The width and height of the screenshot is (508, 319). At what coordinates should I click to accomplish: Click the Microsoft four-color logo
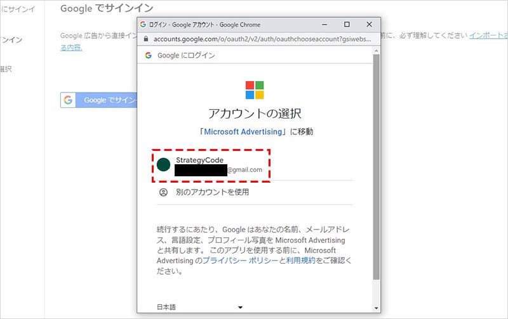tap(255, 90)
